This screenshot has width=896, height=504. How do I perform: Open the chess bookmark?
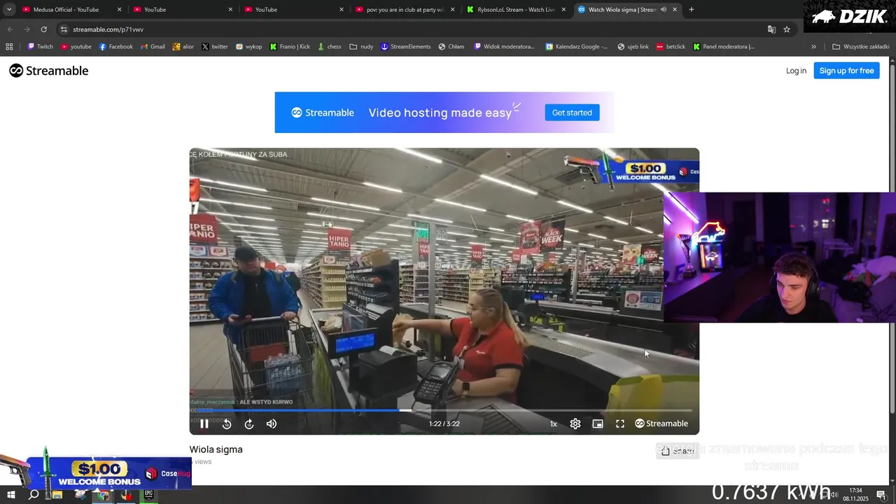(329, 47)
